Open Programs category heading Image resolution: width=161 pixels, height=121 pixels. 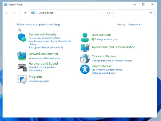click(35, 77)
